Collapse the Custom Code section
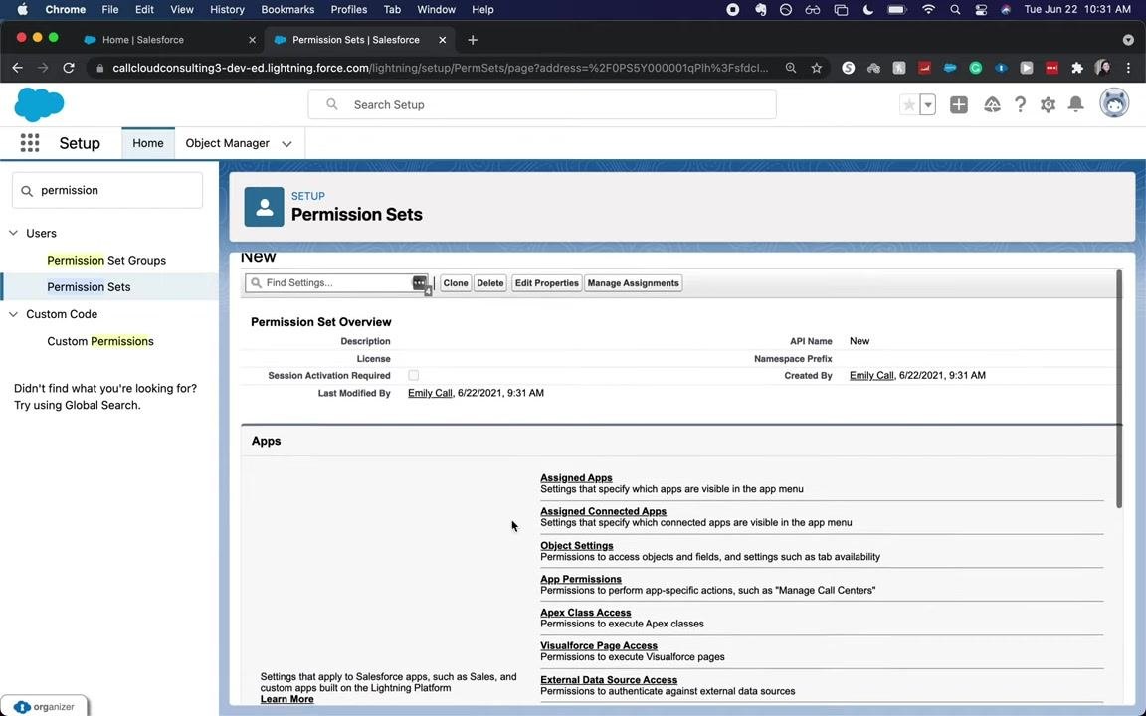The image size is (1146, 716). (13, 314)
